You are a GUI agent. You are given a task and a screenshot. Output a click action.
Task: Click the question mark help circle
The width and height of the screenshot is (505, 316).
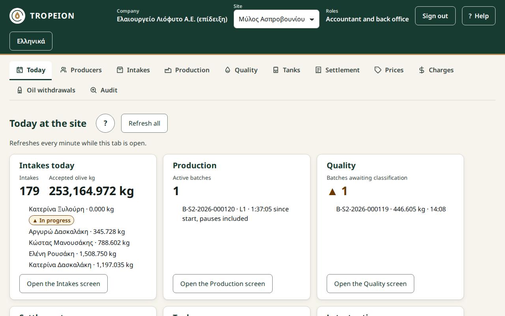click(x=105, y=123)
